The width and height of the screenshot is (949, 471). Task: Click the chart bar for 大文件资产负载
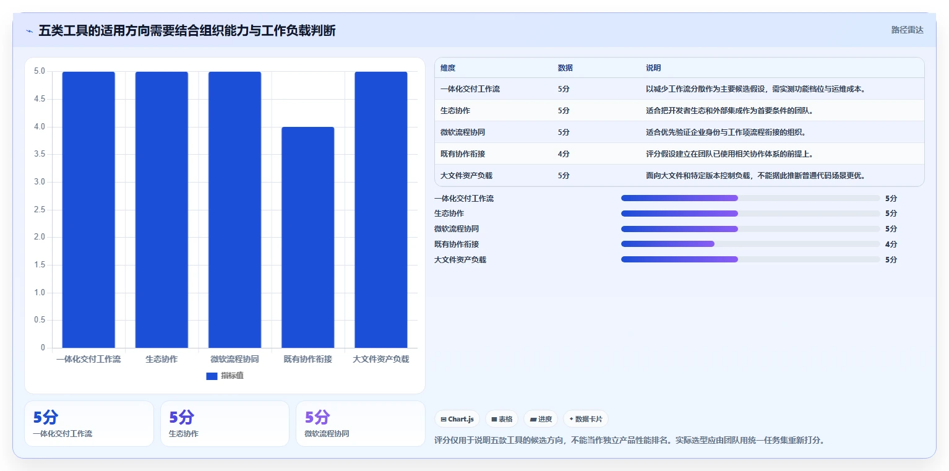point(381,210)
